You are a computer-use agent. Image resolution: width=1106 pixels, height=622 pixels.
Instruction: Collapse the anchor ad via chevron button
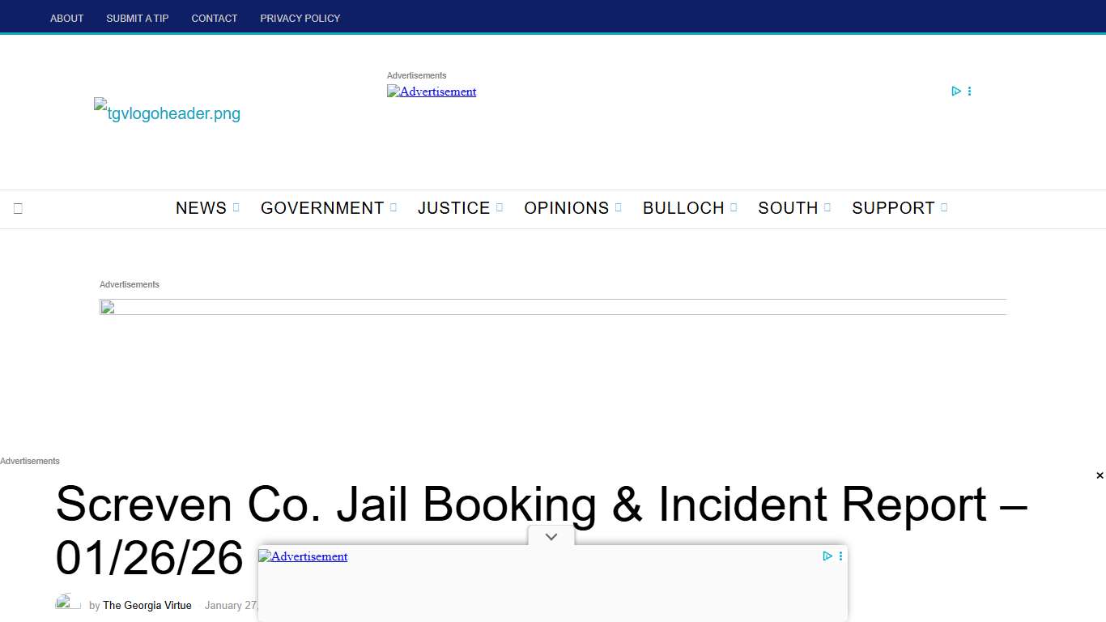[551, 536]
